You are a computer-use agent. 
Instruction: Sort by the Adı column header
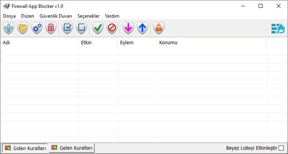[39, 43]
